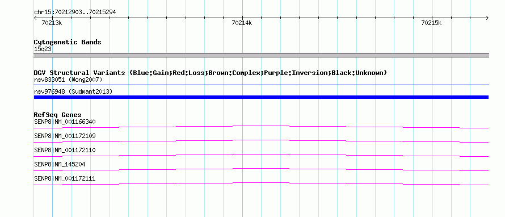
Task: Click the 70213k ruler tick label
Action: pos(52,23)
